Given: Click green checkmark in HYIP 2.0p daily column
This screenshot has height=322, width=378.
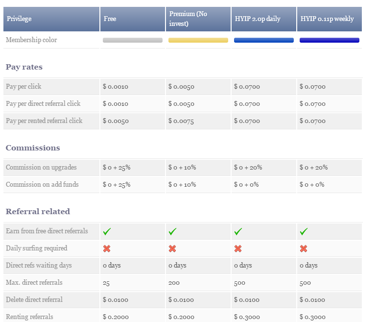Looking at the screenshot, I should pos(238,231).
